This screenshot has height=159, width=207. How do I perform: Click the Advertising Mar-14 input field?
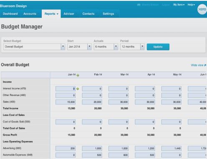point(119,149)
